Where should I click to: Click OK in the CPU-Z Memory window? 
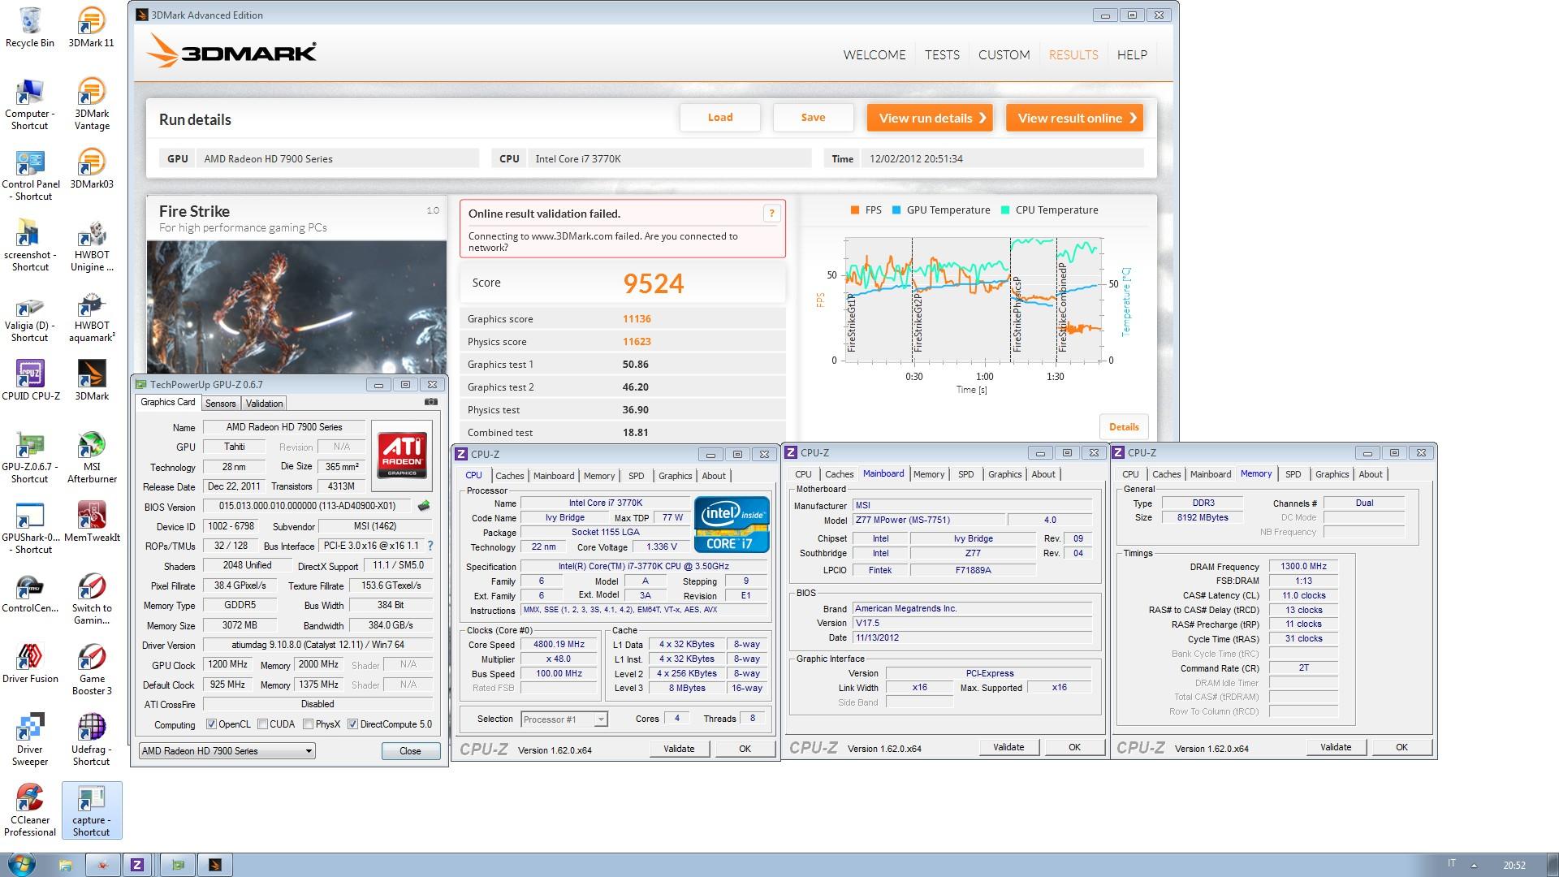click(x=1401, y=747)
